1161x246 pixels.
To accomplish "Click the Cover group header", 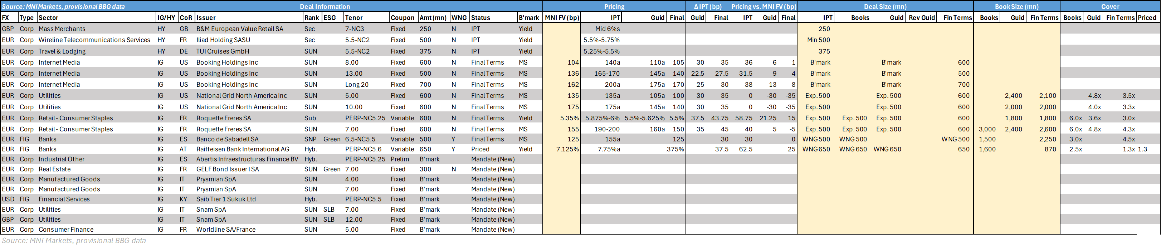I will pos(1110,6).
